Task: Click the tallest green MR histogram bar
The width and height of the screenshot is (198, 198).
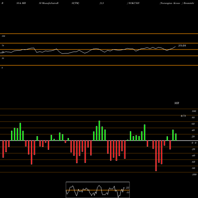Action: pyautogui.click(x=99, y=131)
